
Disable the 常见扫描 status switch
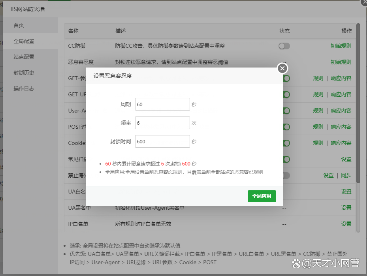[285, 159]
